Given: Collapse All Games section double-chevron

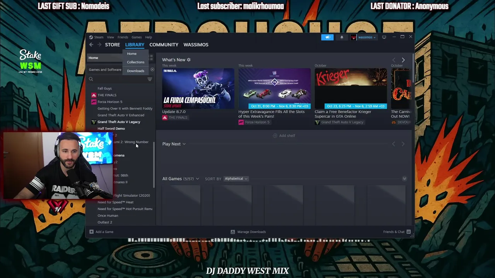Looking at the screenshot, I should tap(405, 179).
